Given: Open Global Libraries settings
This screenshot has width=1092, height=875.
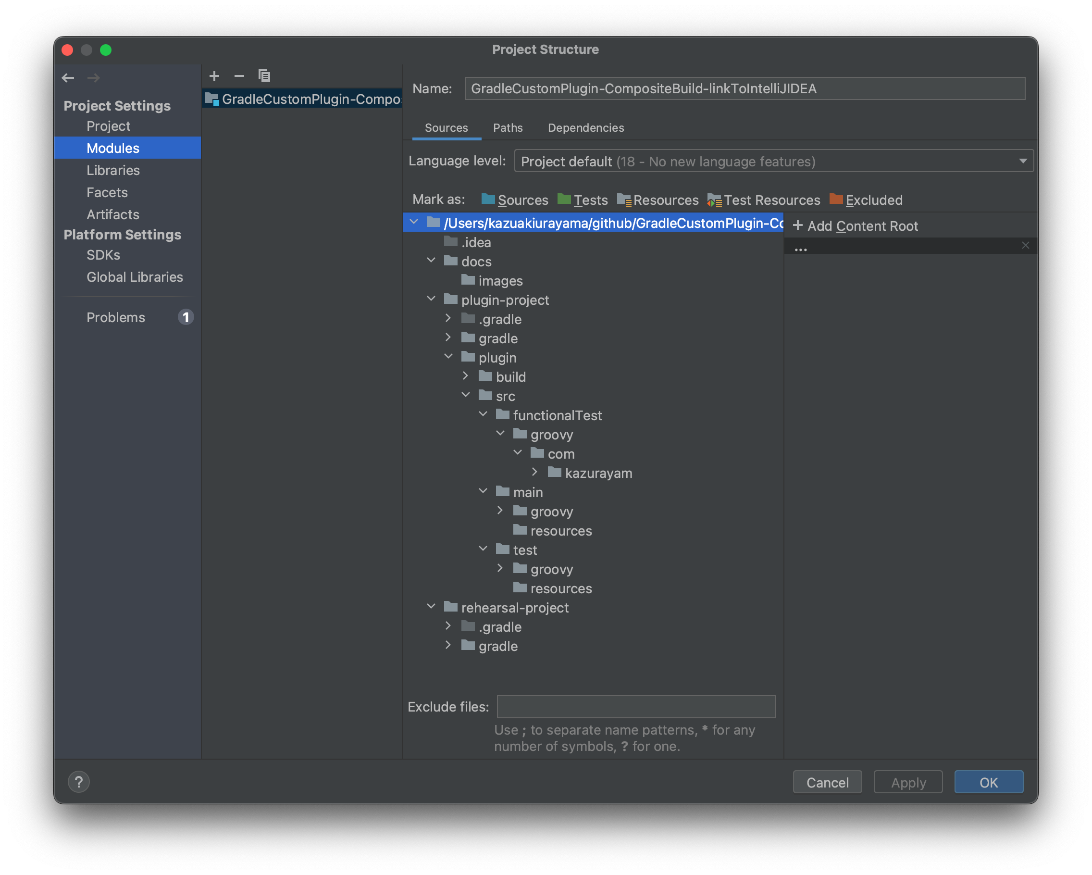Looking at the screenshot, I should [135, 277].
